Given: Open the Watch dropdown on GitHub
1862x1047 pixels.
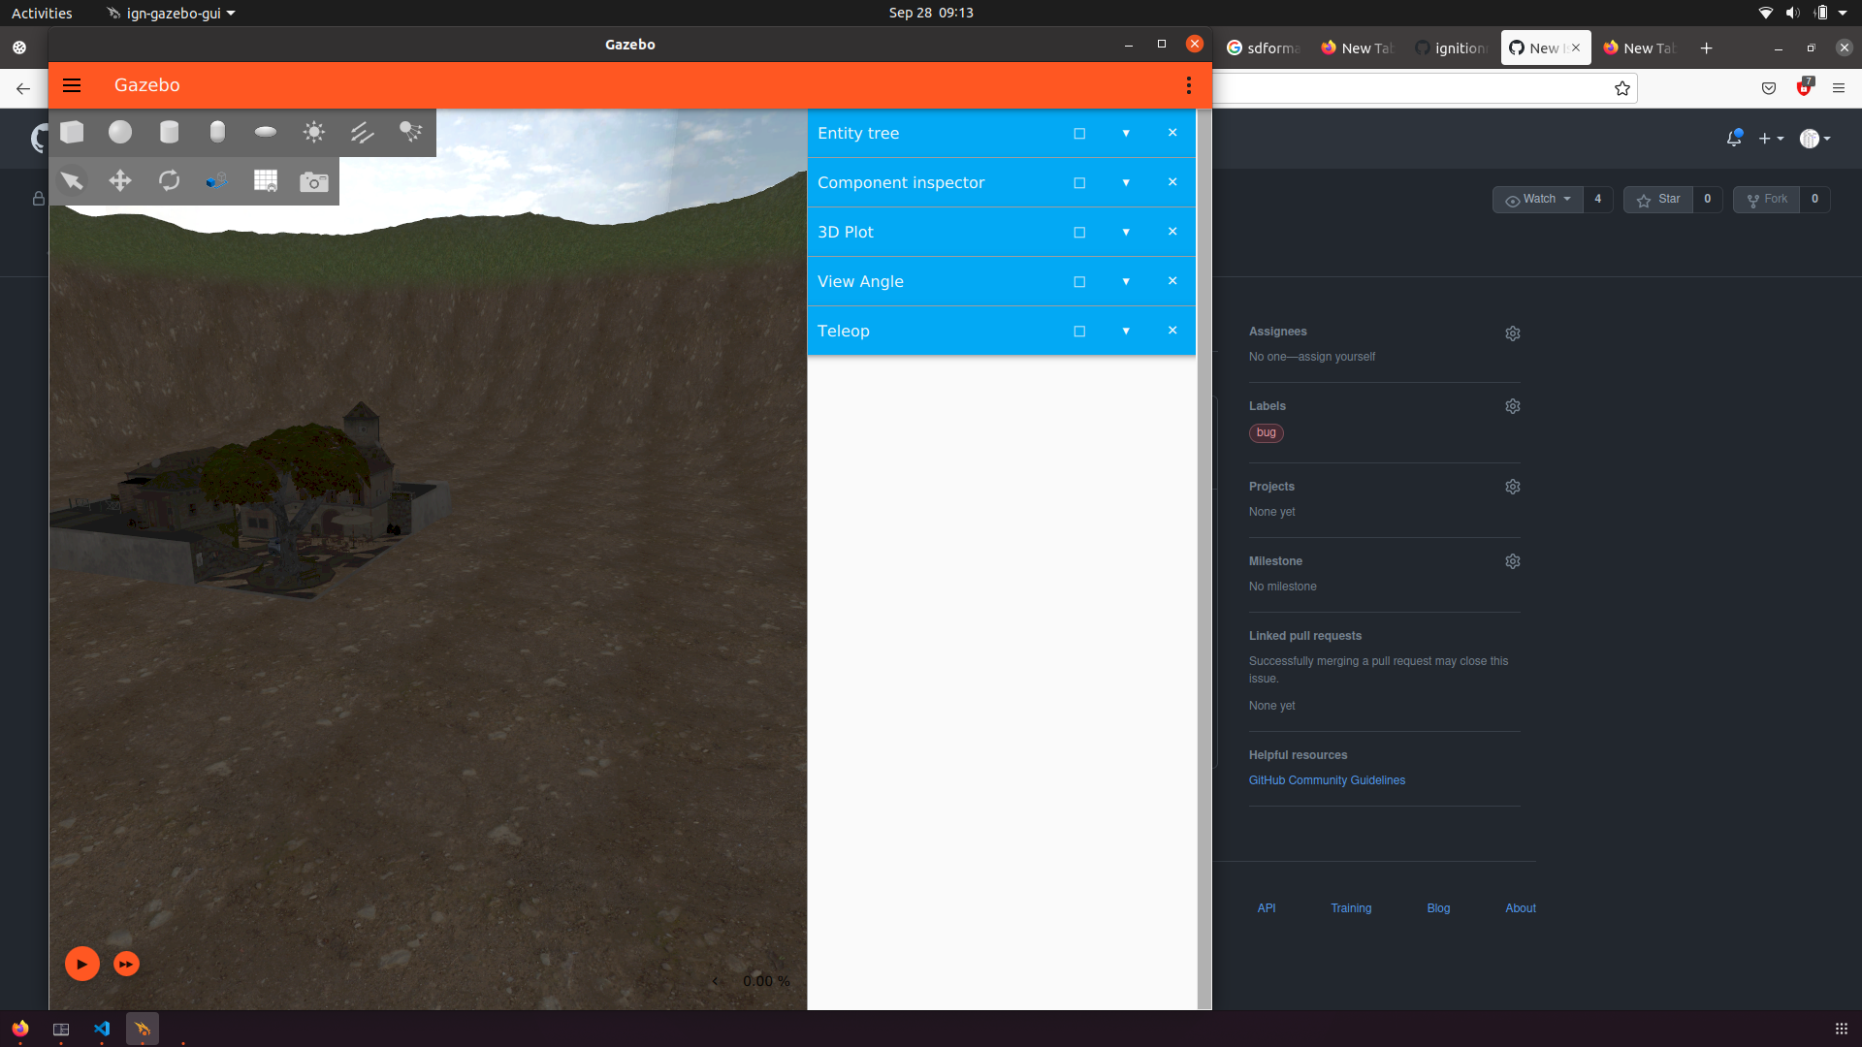Looking at the screenshot, I should [1537, 199].
